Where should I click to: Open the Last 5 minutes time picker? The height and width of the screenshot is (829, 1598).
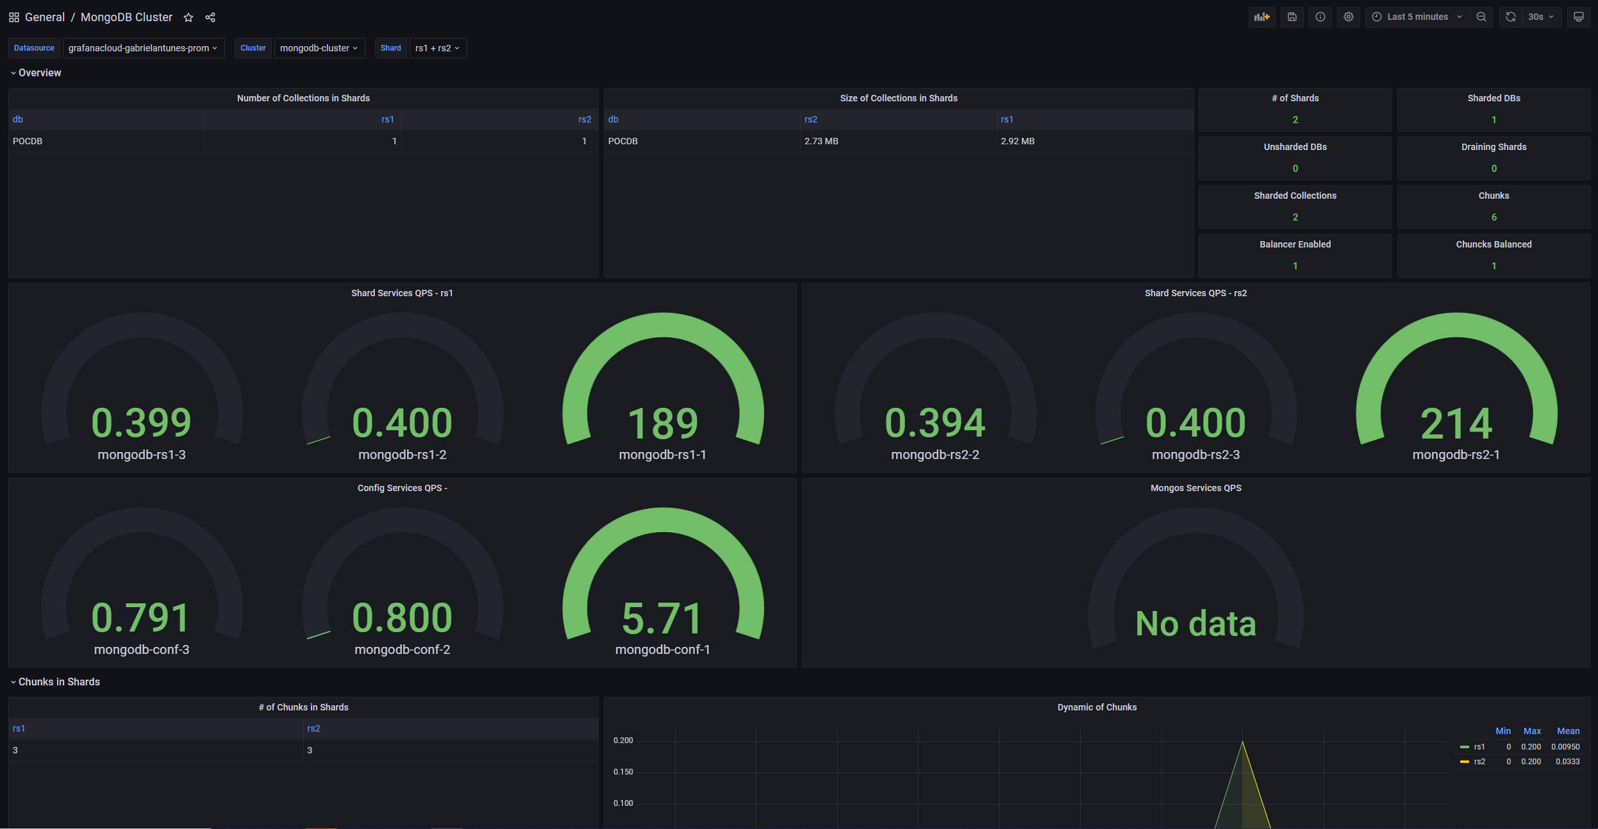1417,17
